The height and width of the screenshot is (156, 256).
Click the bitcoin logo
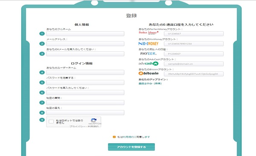tap(148, 74)
